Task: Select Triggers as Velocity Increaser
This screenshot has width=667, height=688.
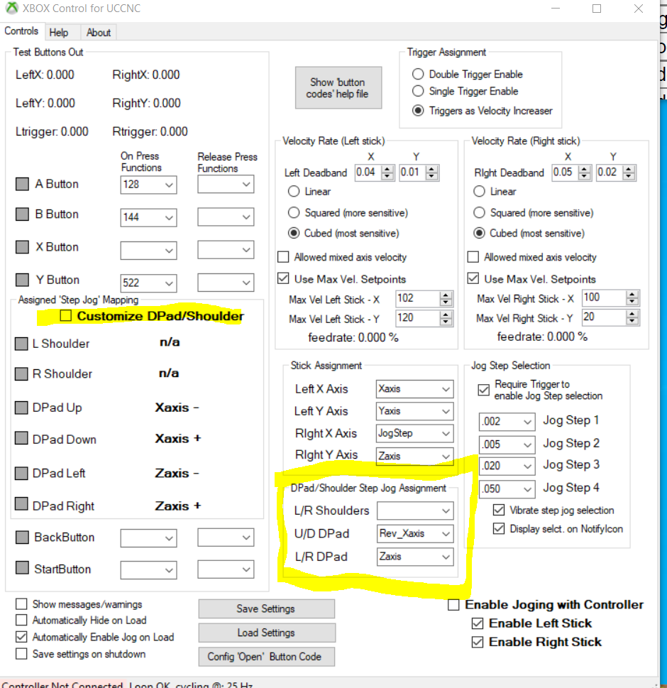Action: click(418, 111)
